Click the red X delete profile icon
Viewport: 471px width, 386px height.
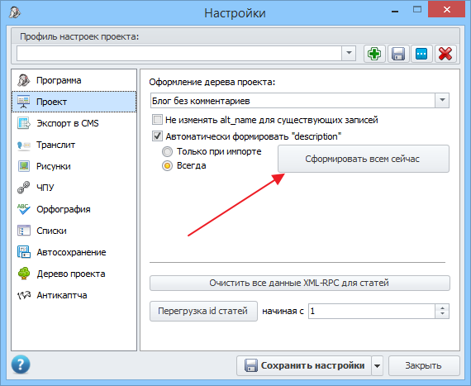[x=445, y=54]
